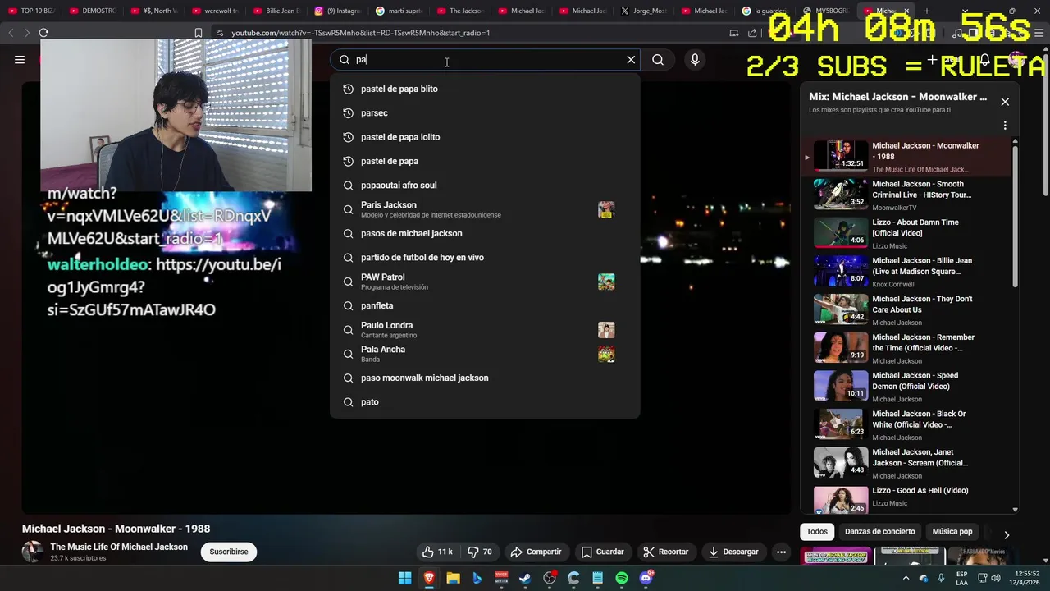Open the Windows Start menu

[405, 579]
